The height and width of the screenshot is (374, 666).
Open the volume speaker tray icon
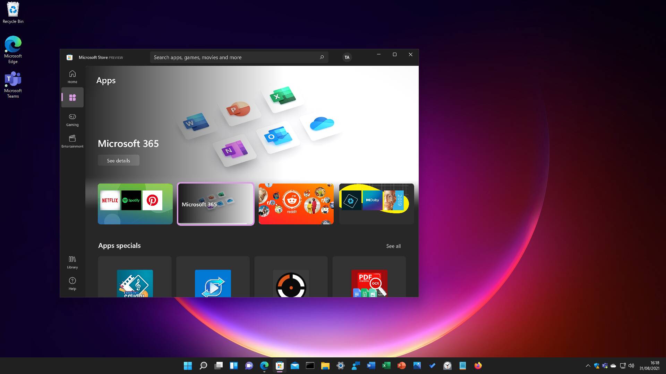coord(631,366)
